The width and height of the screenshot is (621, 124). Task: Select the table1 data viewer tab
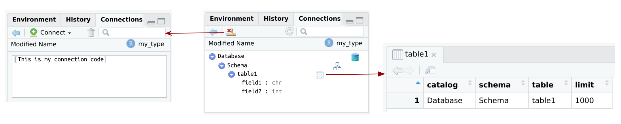tap(416, 54)
